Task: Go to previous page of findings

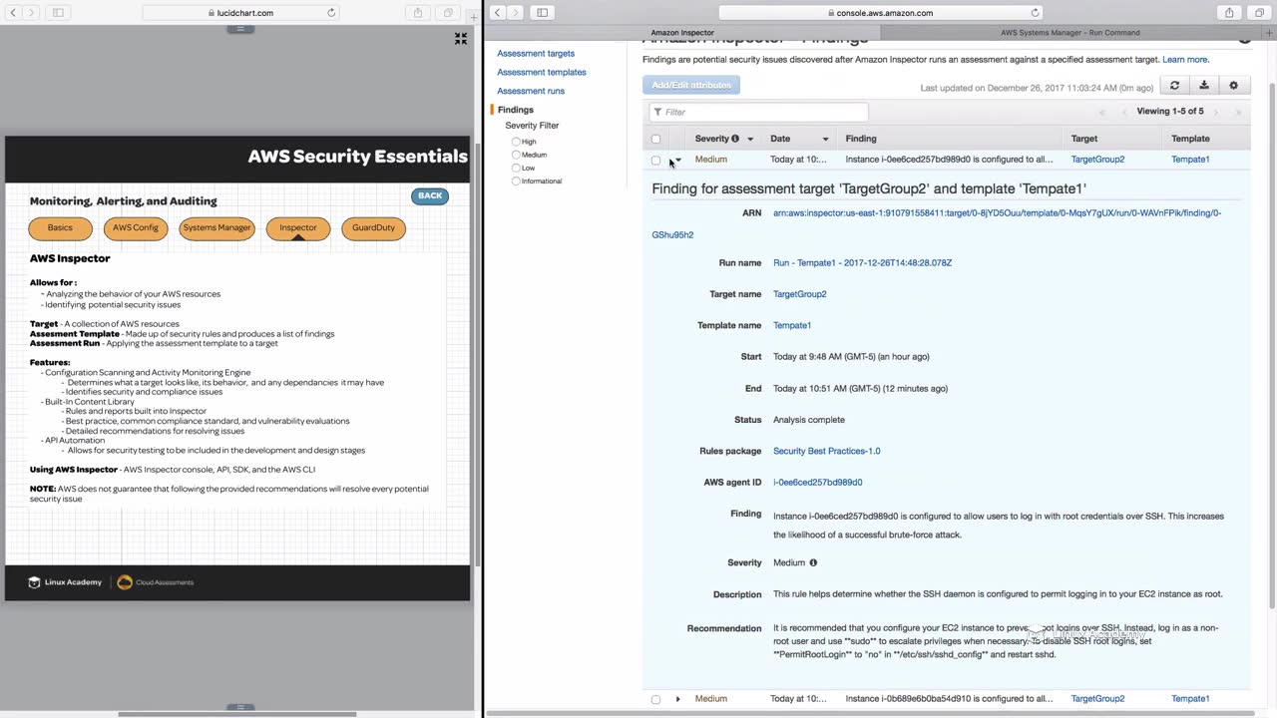Action: (1124, 112)
